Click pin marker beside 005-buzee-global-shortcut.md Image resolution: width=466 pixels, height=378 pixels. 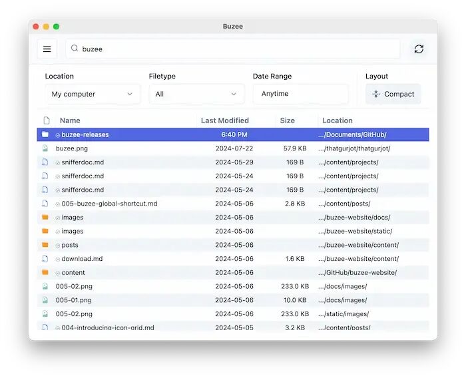click(58, 204)
